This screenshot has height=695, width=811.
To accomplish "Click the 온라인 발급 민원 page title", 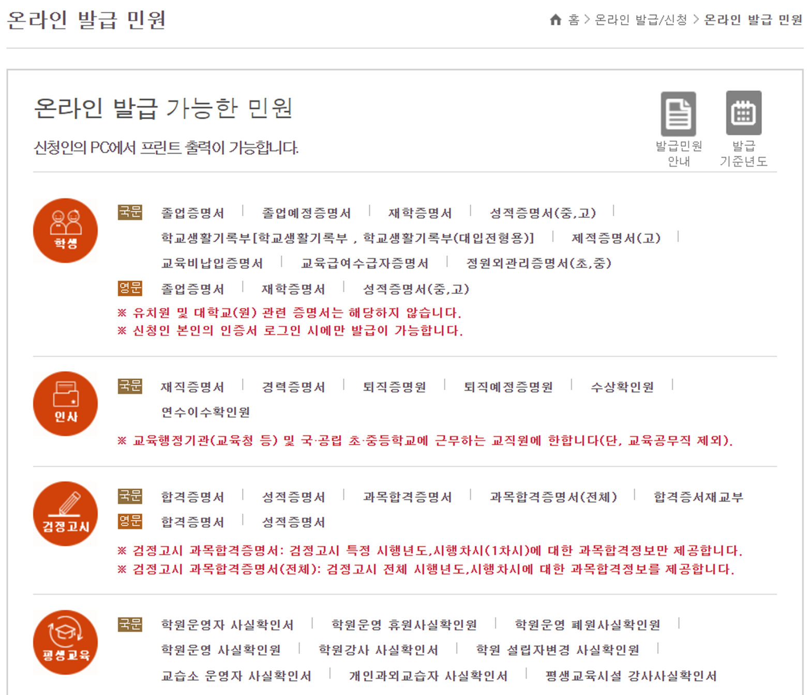I will pyautogui.click(x=86, y=20).
